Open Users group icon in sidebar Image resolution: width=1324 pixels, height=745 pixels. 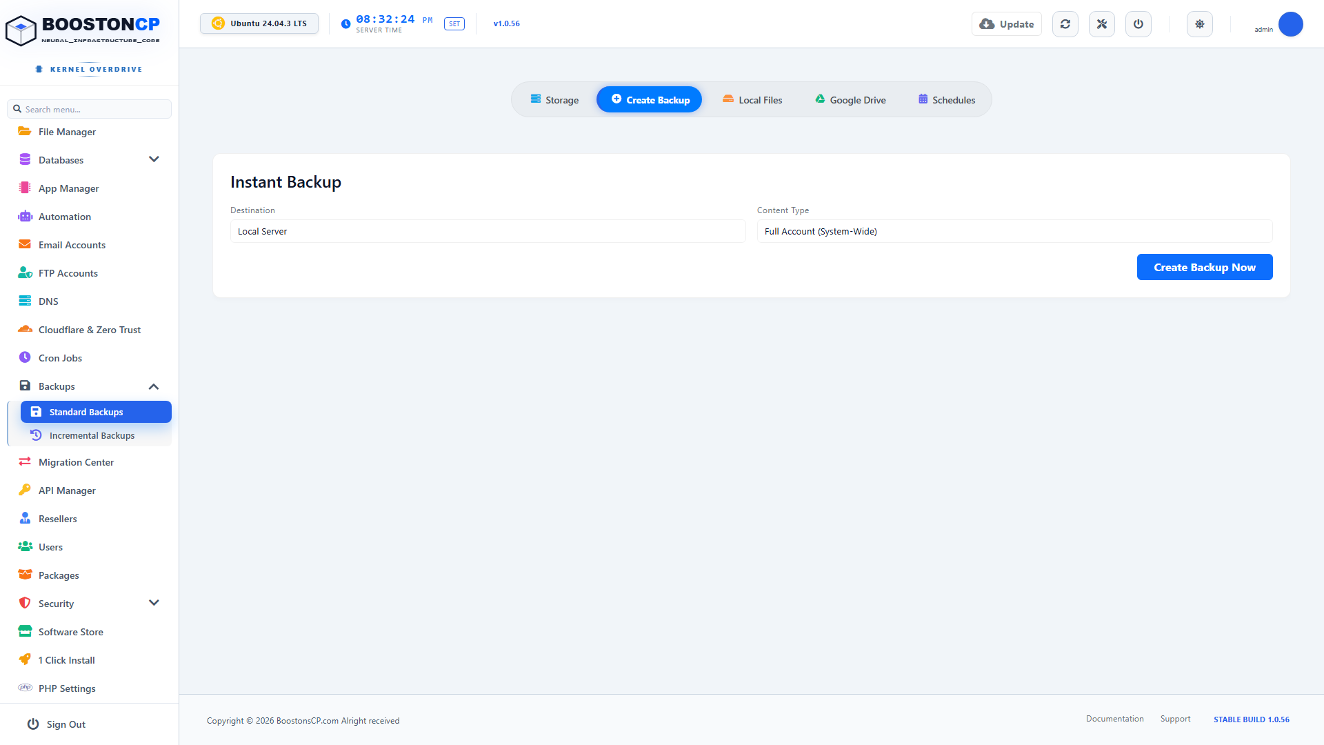(25, 546)
